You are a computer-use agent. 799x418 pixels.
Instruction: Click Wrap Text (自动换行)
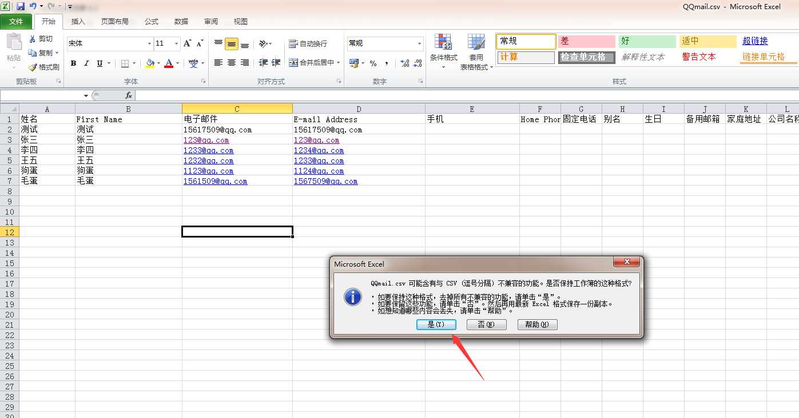[x=308, y=44]
